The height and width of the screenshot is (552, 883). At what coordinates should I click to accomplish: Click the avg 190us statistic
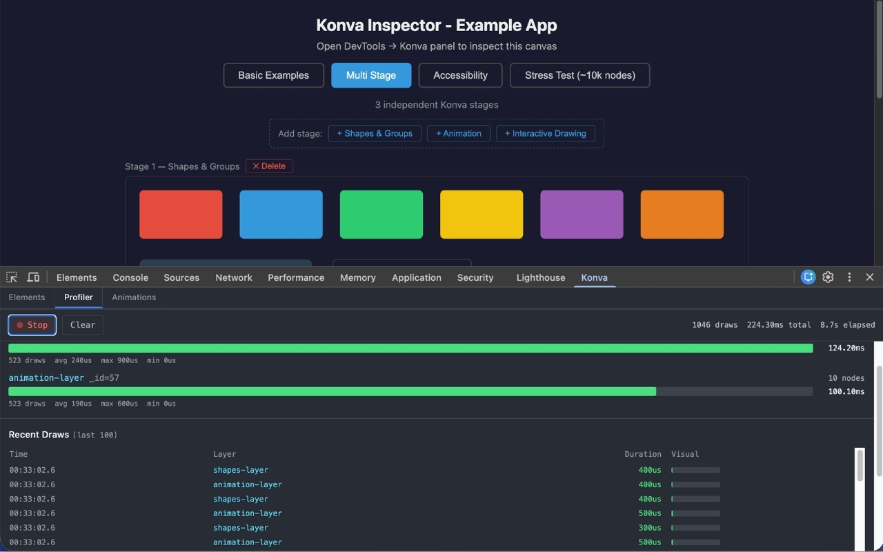click(73, 404)
